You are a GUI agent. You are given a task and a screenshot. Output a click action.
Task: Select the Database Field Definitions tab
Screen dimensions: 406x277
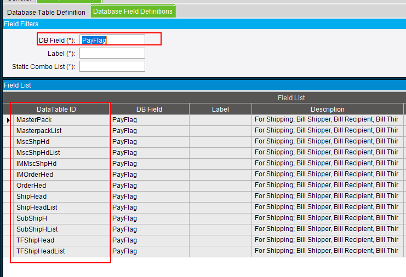tap(133, 11)
